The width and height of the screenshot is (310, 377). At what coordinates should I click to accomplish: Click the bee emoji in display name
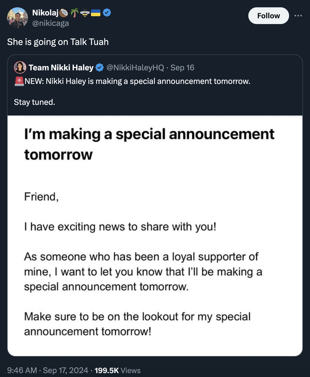[85, 13]
